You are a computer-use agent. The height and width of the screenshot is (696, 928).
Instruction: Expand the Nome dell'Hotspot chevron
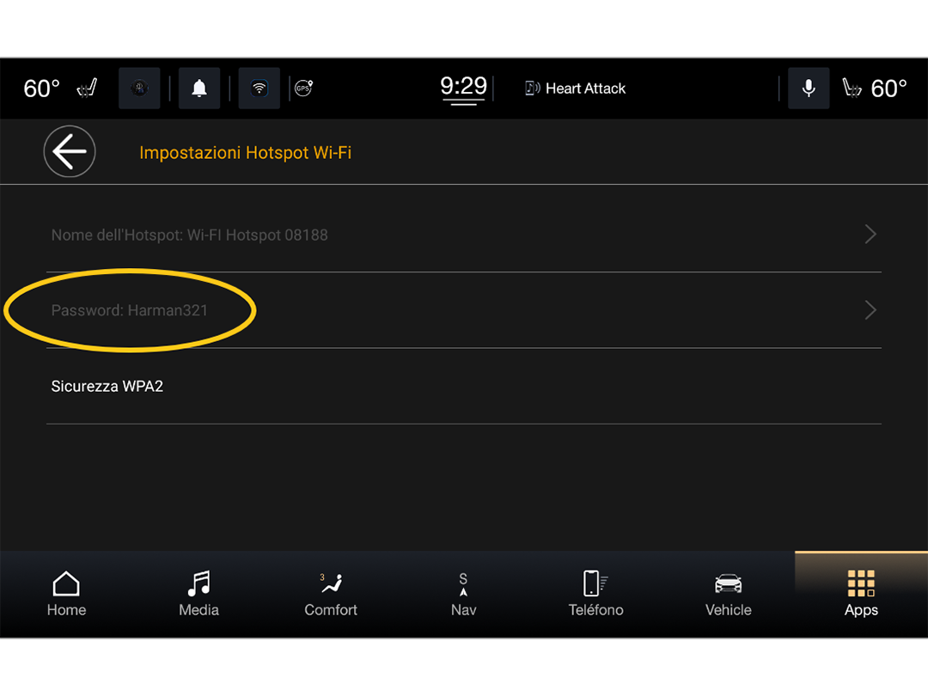870,235
